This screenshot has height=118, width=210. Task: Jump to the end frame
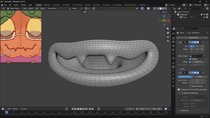pos(86,109)
